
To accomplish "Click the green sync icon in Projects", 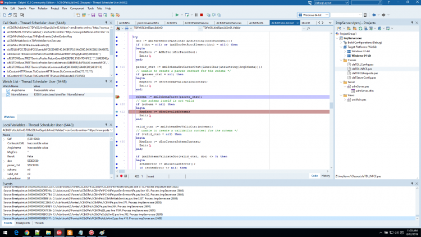I will pyautogui.click(x=360, y=28).
